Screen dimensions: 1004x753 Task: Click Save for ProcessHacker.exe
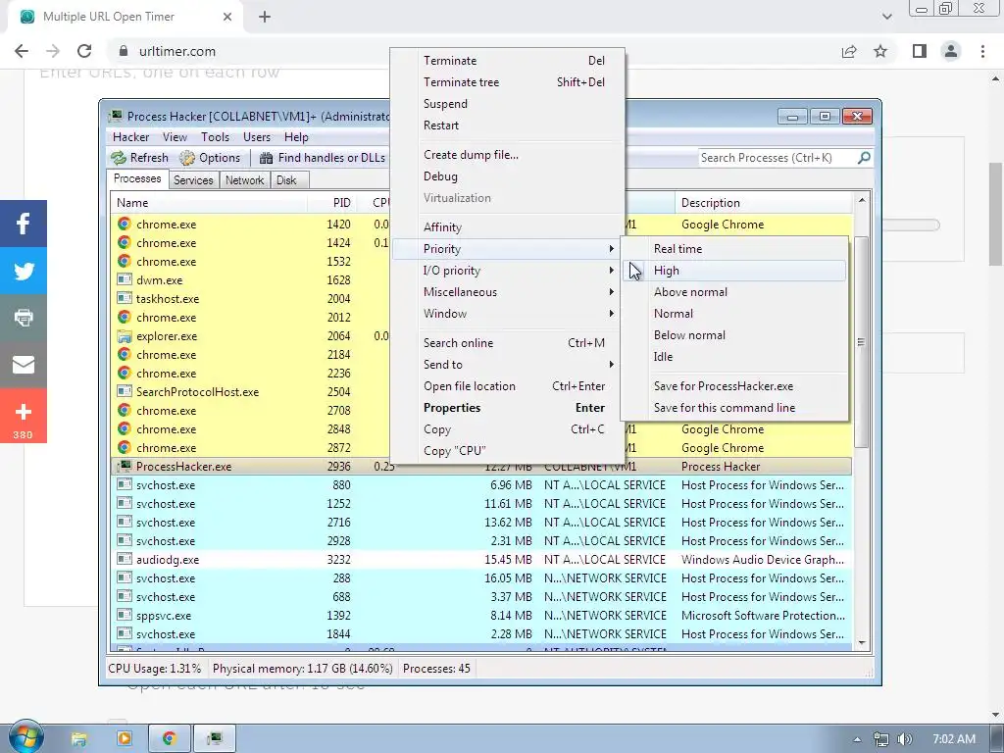pyautogui.click(x=734, y=386)
